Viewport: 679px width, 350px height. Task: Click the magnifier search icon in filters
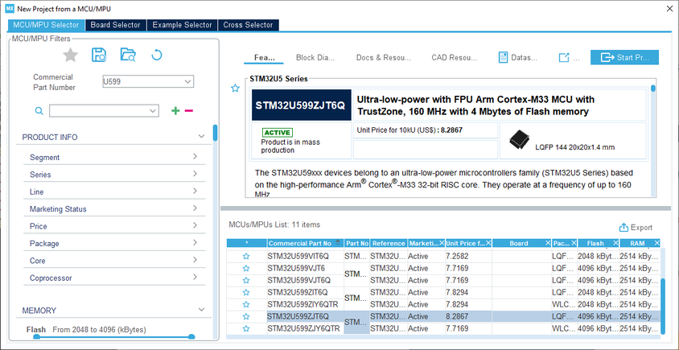(x=39, y=111)
